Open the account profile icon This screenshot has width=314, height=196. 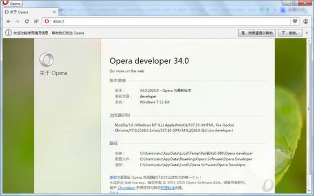tap(306, 21)
